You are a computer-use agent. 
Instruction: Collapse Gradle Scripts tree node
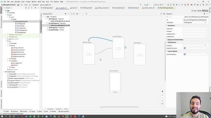tap(4, 72)
